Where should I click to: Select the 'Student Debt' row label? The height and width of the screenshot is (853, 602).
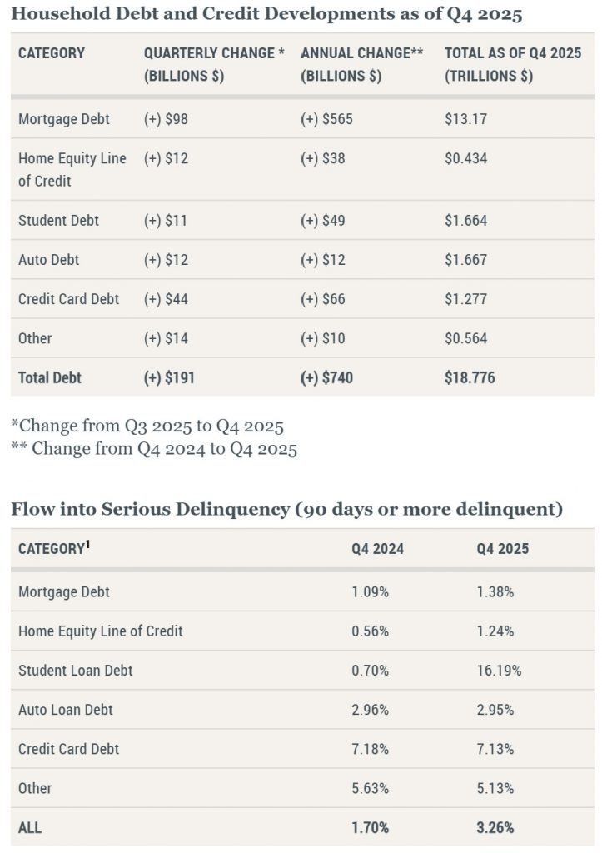[58, 221]
